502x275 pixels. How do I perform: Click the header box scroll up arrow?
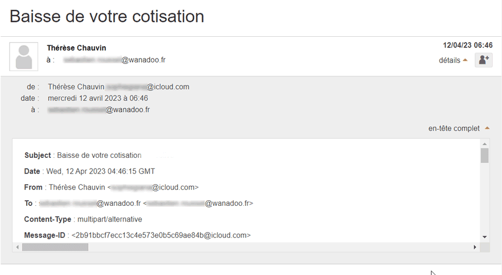(x=484, y=144)
